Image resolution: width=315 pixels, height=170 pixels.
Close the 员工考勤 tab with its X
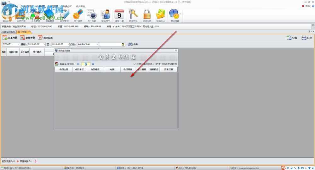point(29,32)
